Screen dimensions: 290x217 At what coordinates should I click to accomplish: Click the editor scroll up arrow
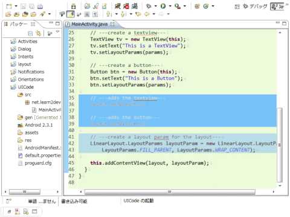tap(280, 33)
